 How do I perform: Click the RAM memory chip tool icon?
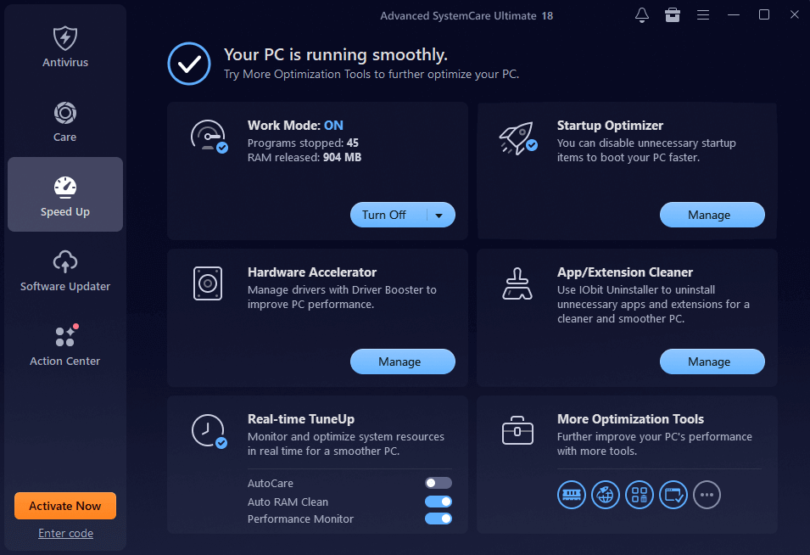pos(572,494)
